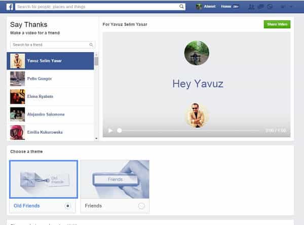304x225 pixels.
Task: Open the messages icon in top bar
Action: 260,7
